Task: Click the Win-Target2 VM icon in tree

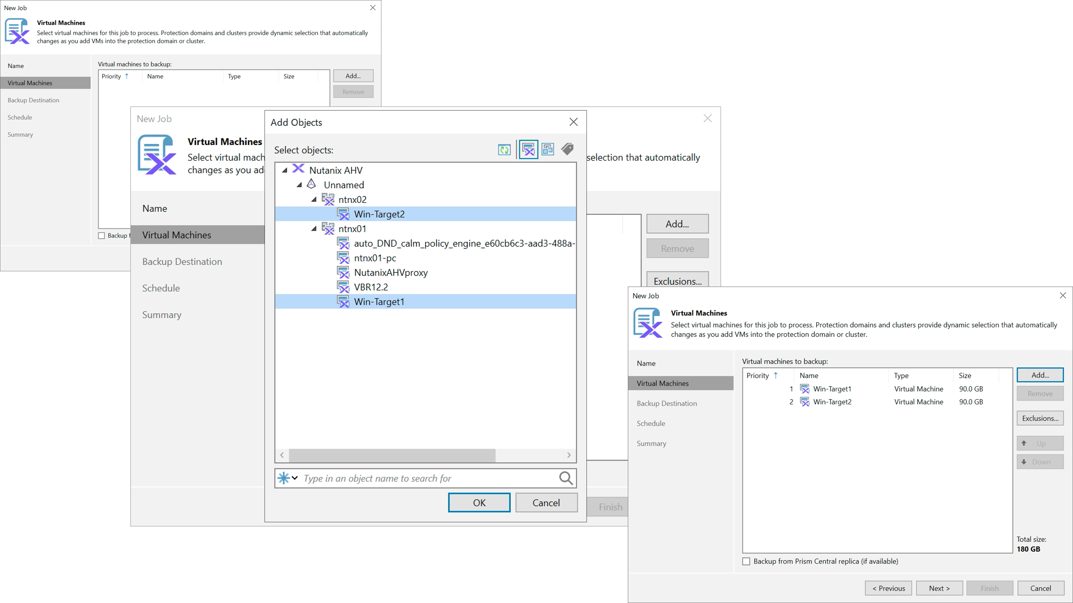Action: click(x=343, y=214)
